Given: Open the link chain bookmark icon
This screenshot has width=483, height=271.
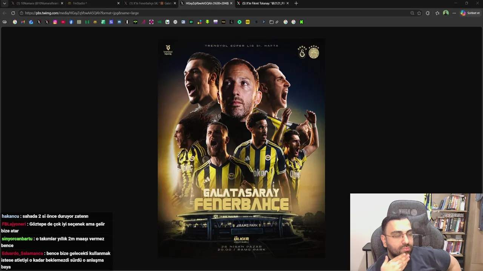Looking at the screenshot, I should 277,22.
